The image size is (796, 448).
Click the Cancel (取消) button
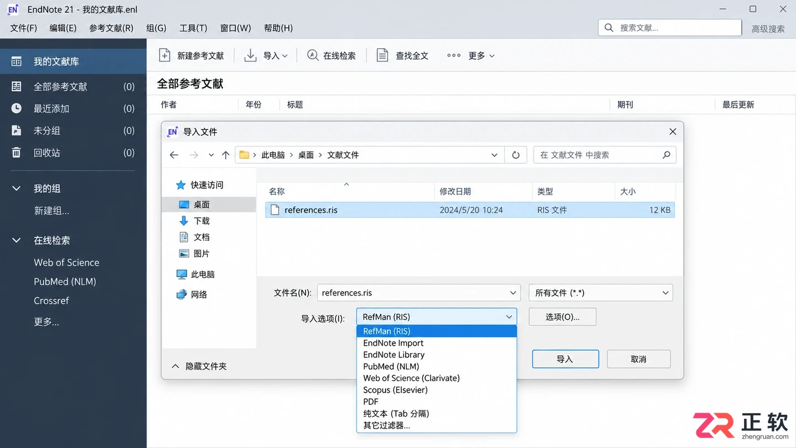(638, 359)
